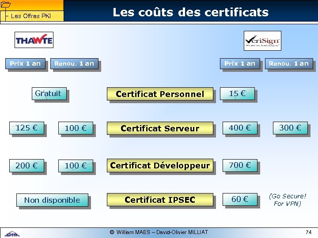This screenshot has height=238, width=318.
Task: Click the '300 €' renewal price box
Action: tap(290, 128)
